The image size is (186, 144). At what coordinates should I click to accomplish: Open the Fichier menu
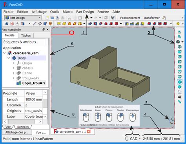8,12
